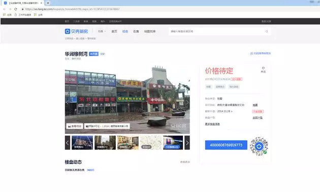
Task: Click third bookmark in bookmarks bar
Action: tap(39, 15)
